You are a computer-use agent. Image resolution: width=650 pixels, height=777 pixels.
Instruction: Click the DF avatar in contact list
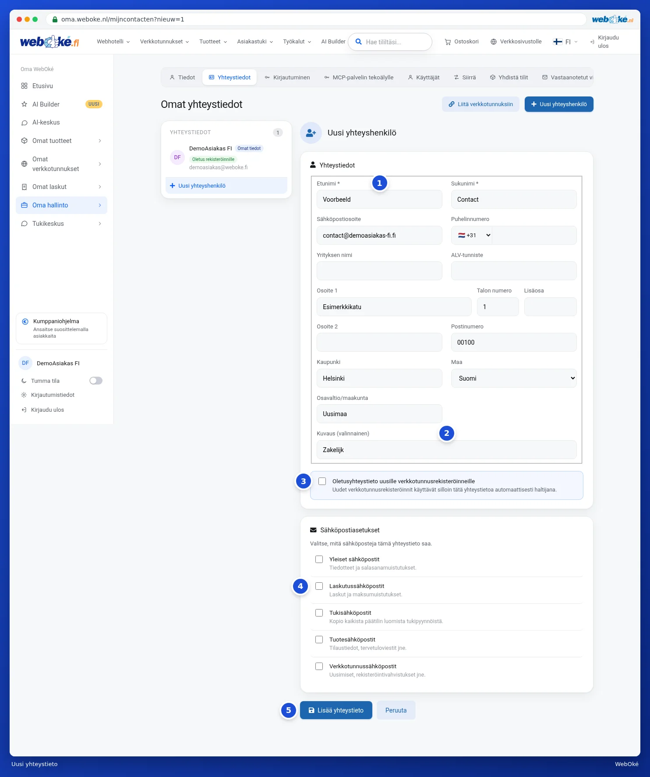177,157
